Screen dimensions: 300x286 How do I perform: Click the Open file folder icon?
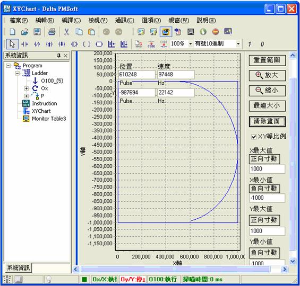24,32
